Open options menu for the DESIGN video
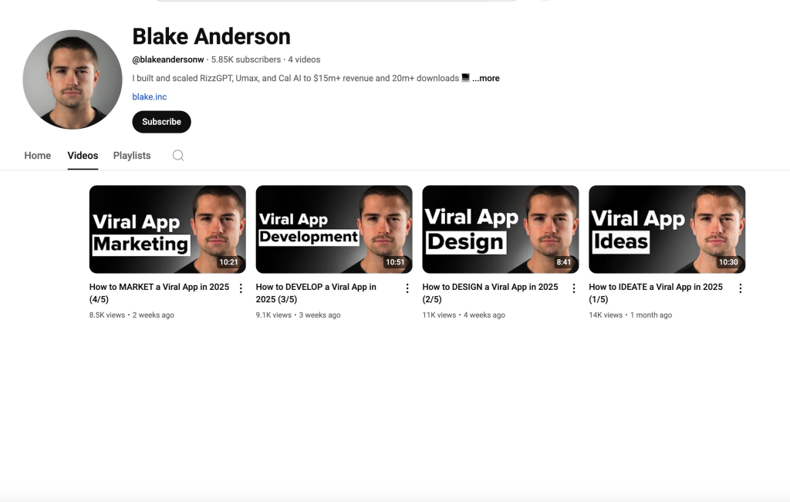The image size is (790, 502). 573,288
